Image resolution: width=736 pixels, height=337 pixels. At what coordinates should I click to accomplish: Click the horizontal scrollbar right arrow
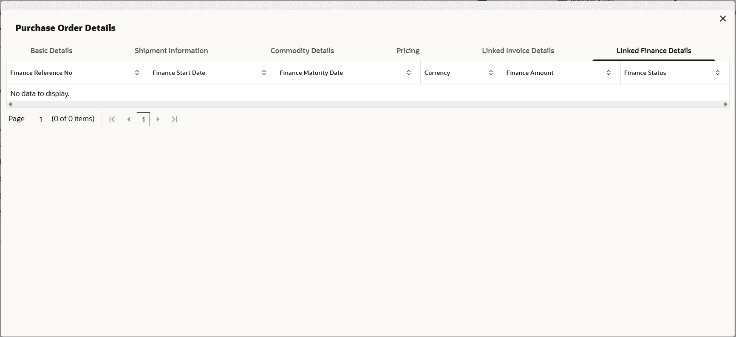[x=726, y=105]
